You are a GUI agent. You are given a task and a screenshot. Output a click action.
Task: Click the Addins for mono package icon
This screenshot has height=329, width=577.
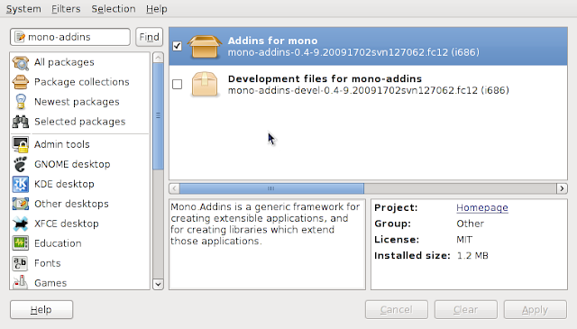pyautogui.click(x=205, y=46)
